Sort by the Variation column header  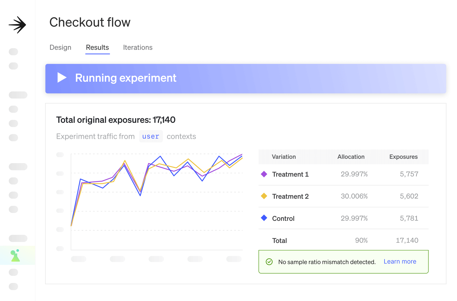click(x=284, y=157)
